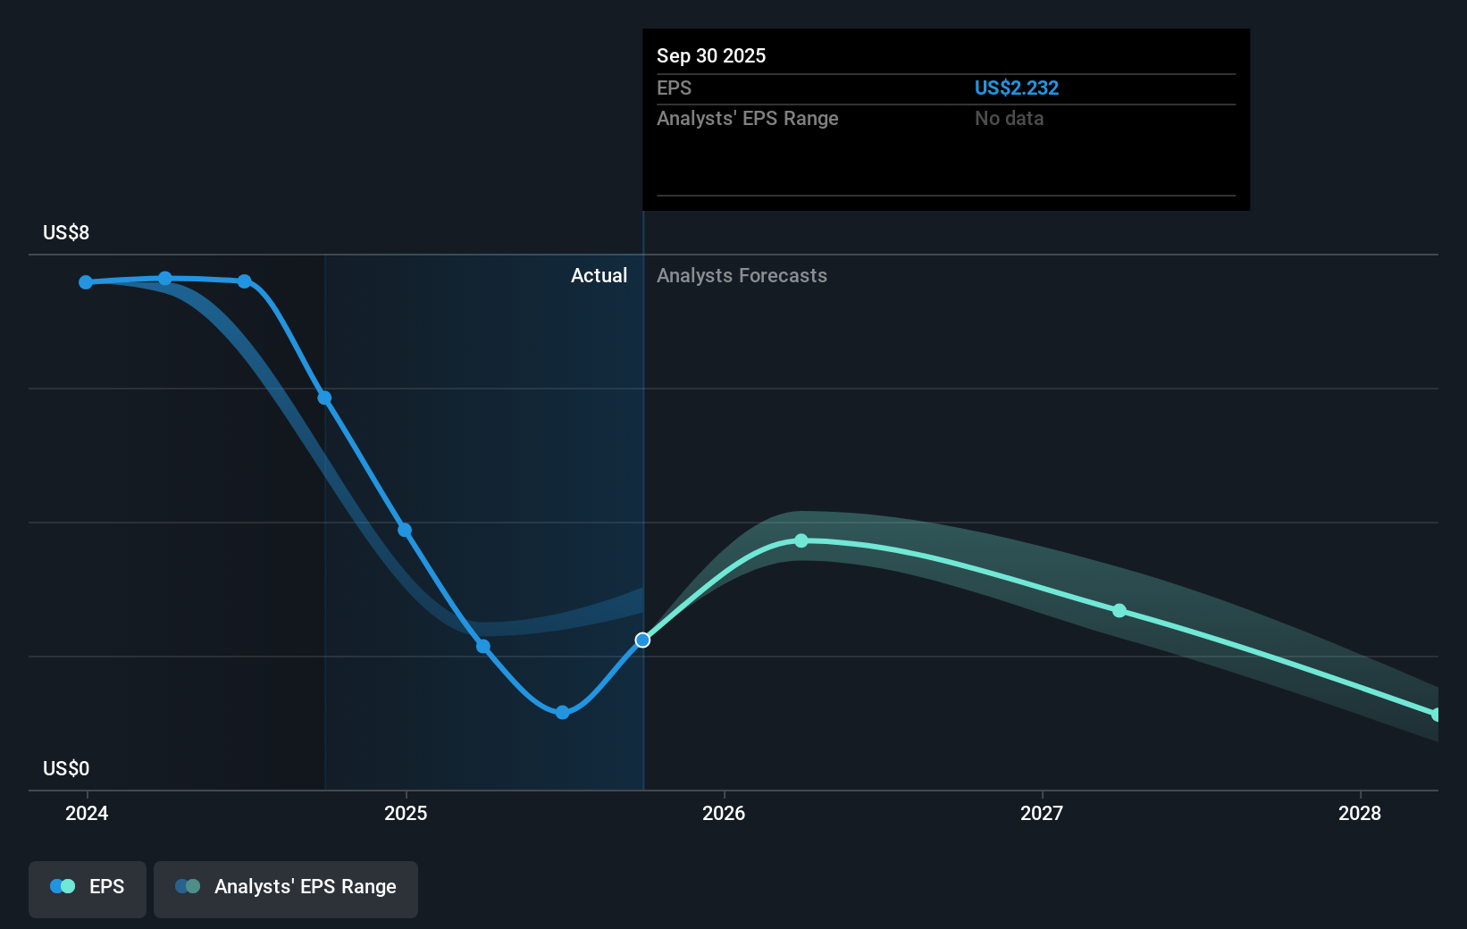Viewport: 1467px width, 929px height.
Task: Click the US$8 y-axis label
Action: pos(66,233)
